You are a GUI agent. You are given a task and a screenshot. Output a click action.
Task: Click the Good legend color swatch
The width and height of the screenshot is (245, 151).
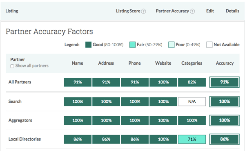[88, 45]
